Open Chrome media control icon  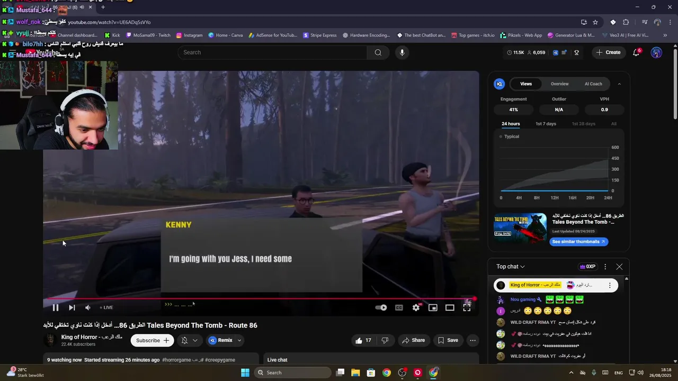(645, 22)
